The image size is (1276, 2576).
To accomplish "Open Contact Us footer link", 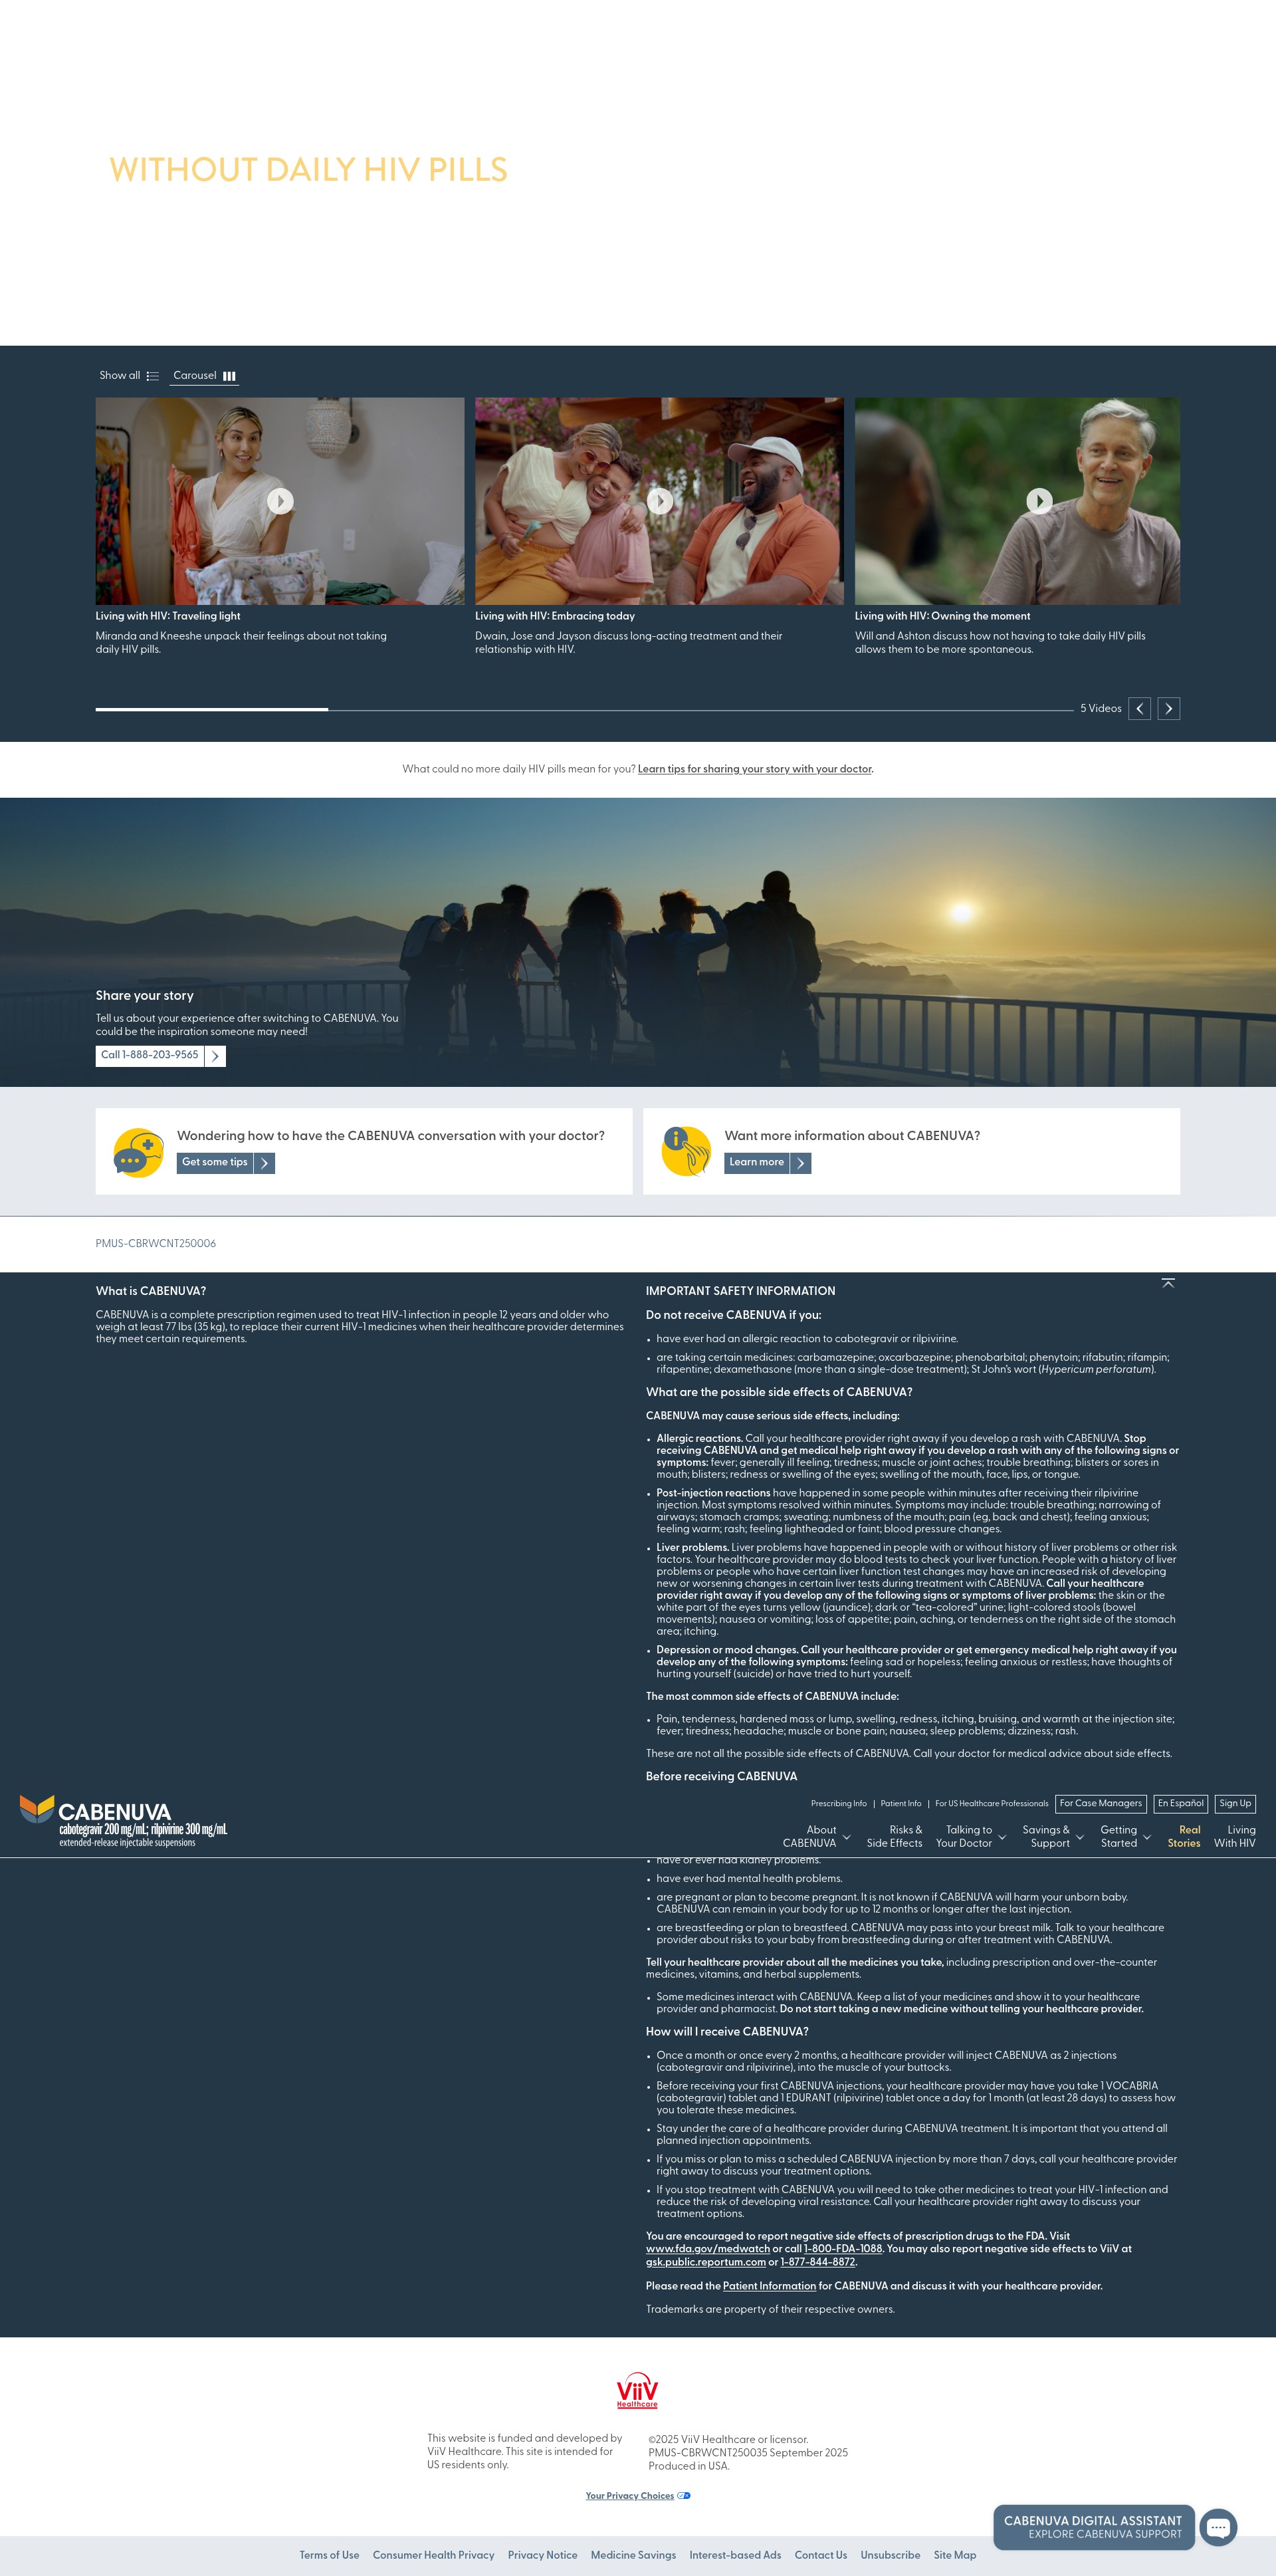I will pyautogui.click(x=821, y=2555).
